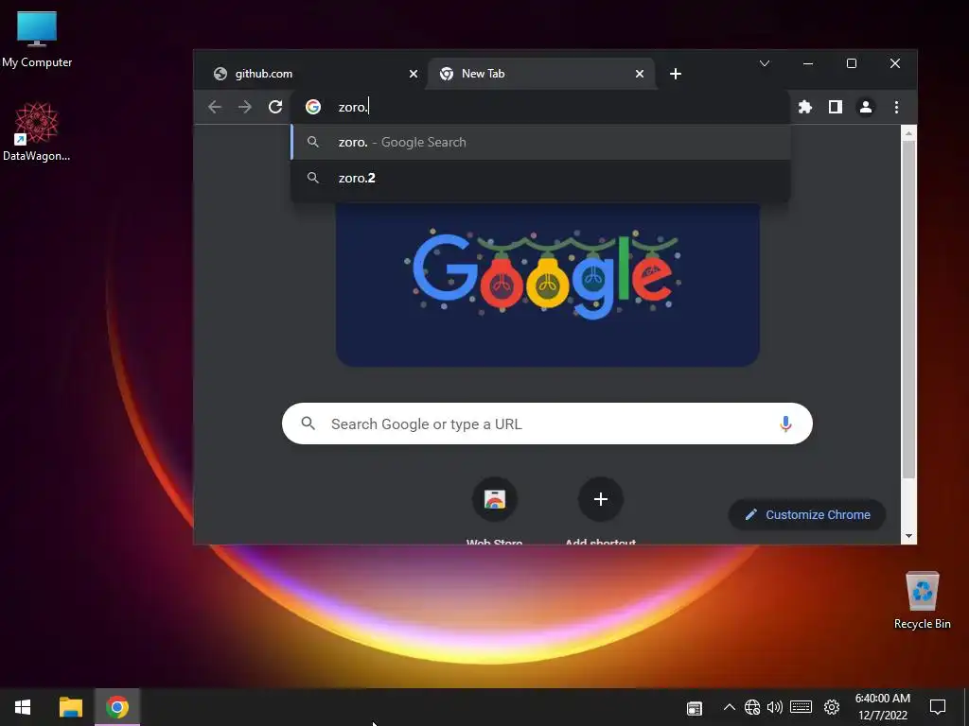
Task: Open the volume speaker tray icon
Action: coord(774,707)
